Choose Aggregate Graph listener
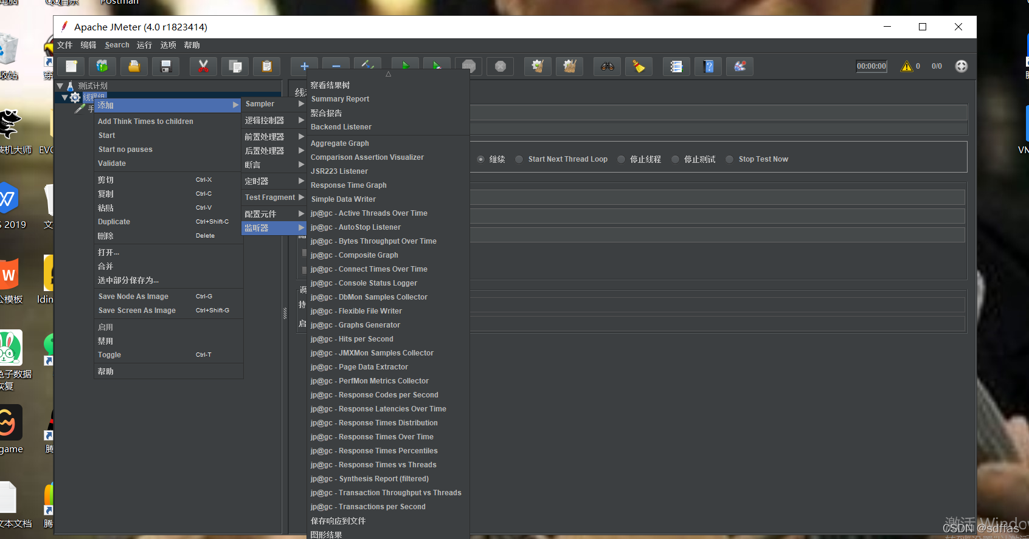The height and width of the screenshot is (539, 1029). coord(389,143)
